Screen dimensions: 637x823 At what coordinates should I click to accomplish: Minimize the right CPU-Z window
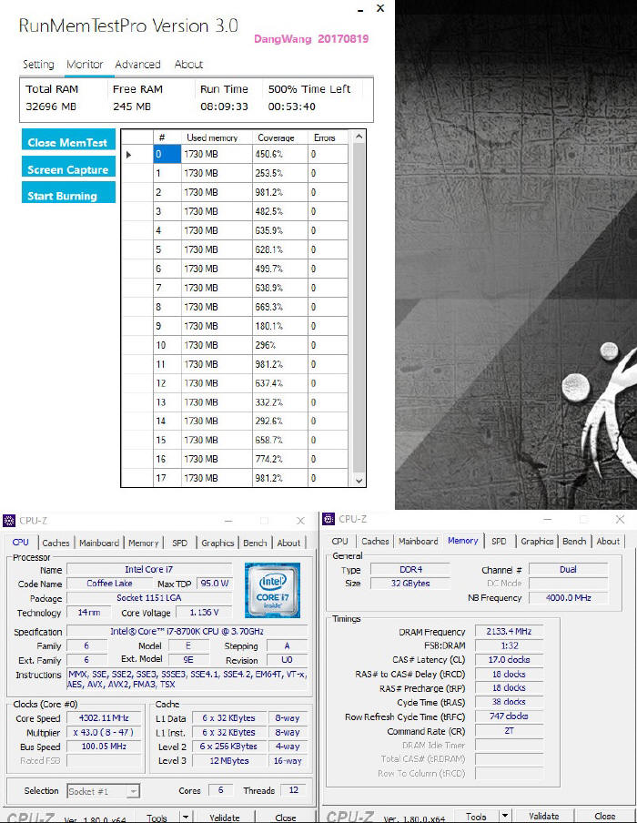coord(548,519)
